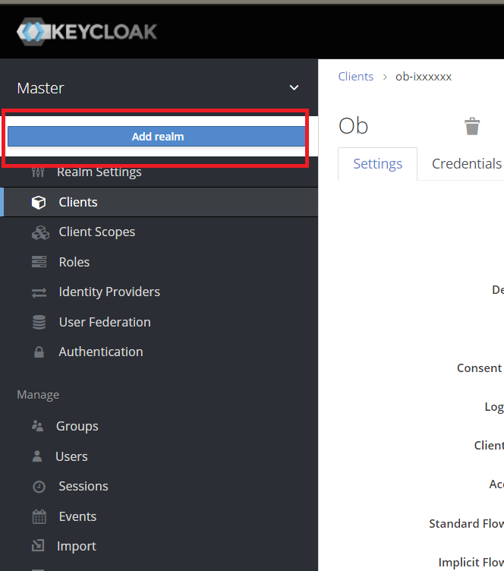Open Import under Manage
Screen dimensions: 504x571
point(77,546)
